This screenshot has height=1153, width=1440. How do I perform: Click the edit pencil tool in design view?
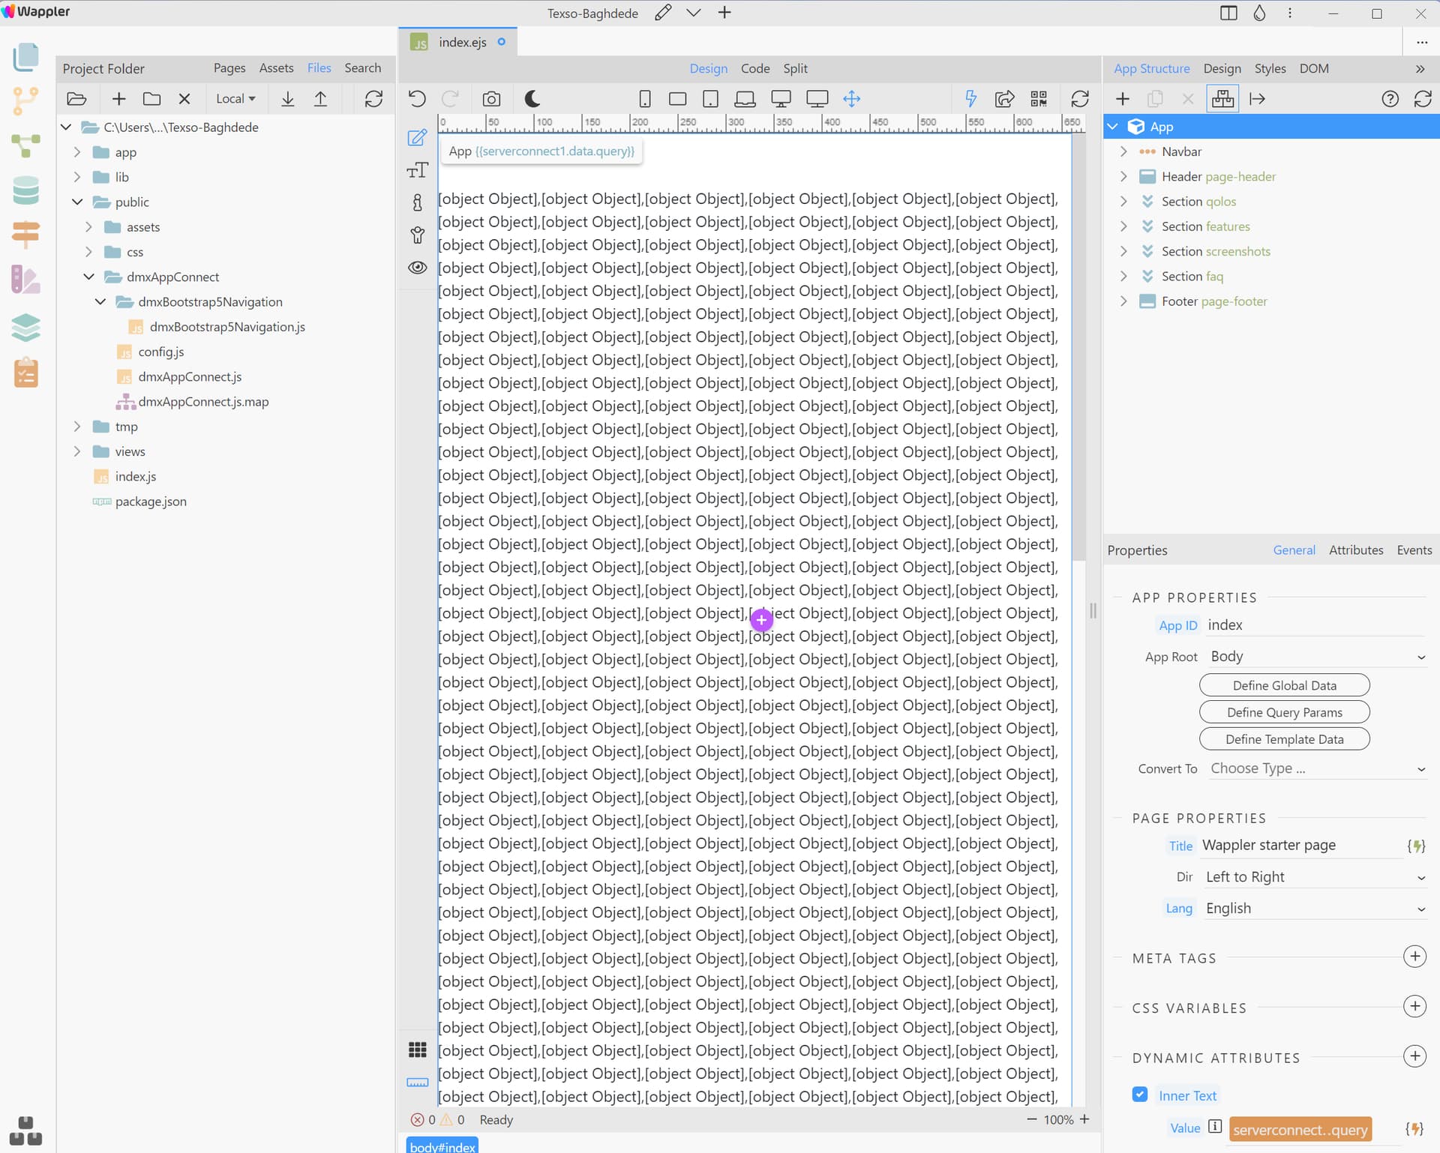pos(417,138)
